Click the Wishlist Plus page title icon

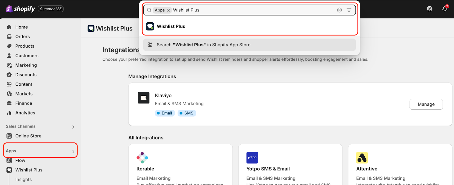tap(91, 28)
